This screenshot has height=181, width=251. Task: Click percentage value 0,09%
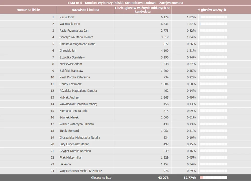coord(191,111)
